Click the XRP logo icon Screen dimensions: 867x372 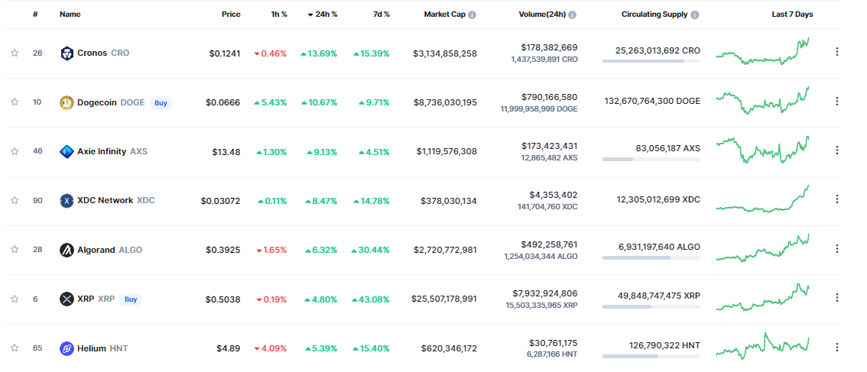coord(67,299)
